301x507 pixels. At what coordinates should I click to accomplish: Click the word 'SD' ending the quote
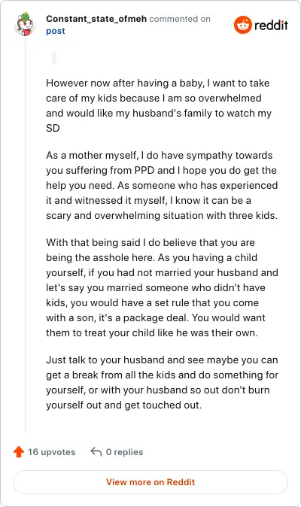pyautogui.click(x=53, y=128)
